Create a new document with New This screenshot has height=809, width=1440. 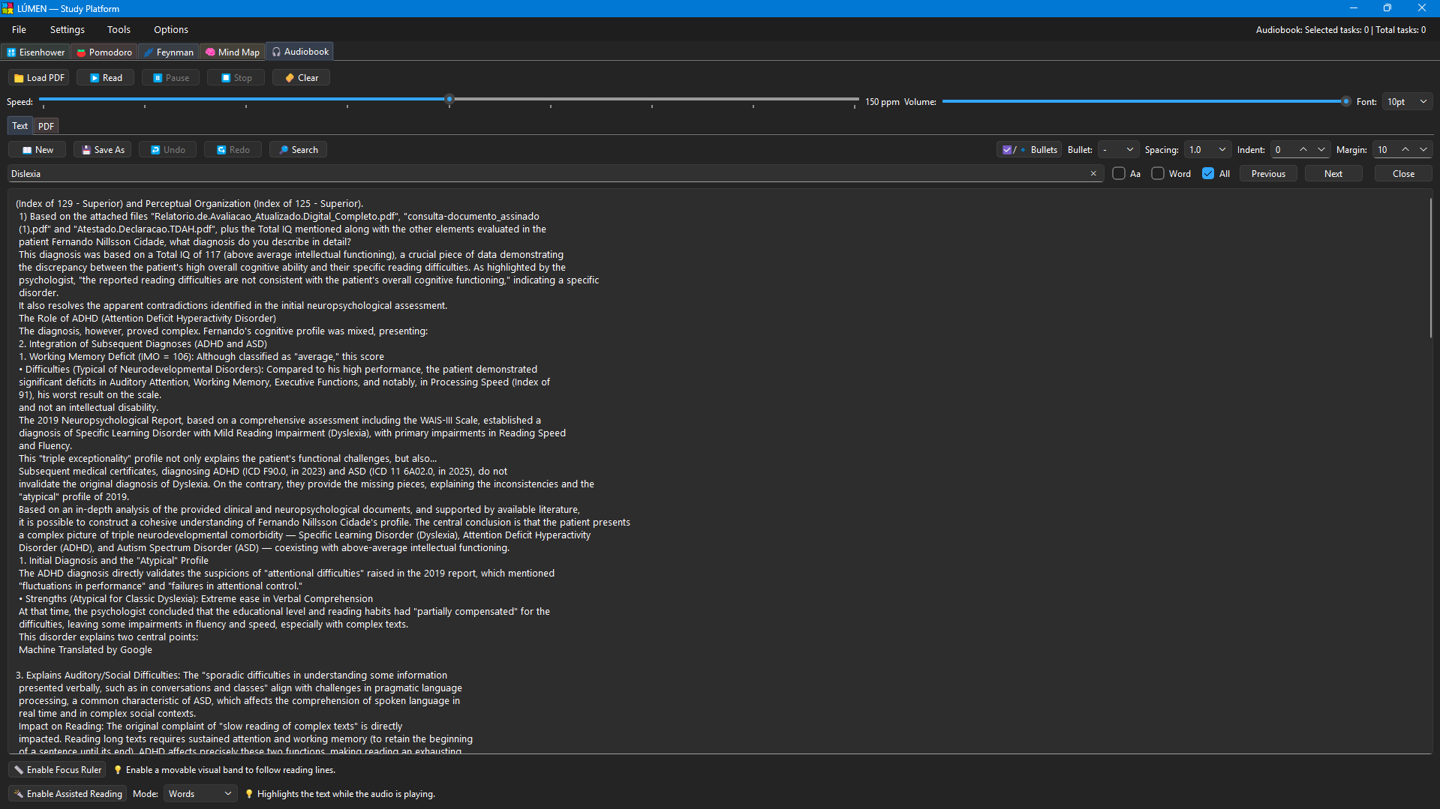tap(38, 150)
